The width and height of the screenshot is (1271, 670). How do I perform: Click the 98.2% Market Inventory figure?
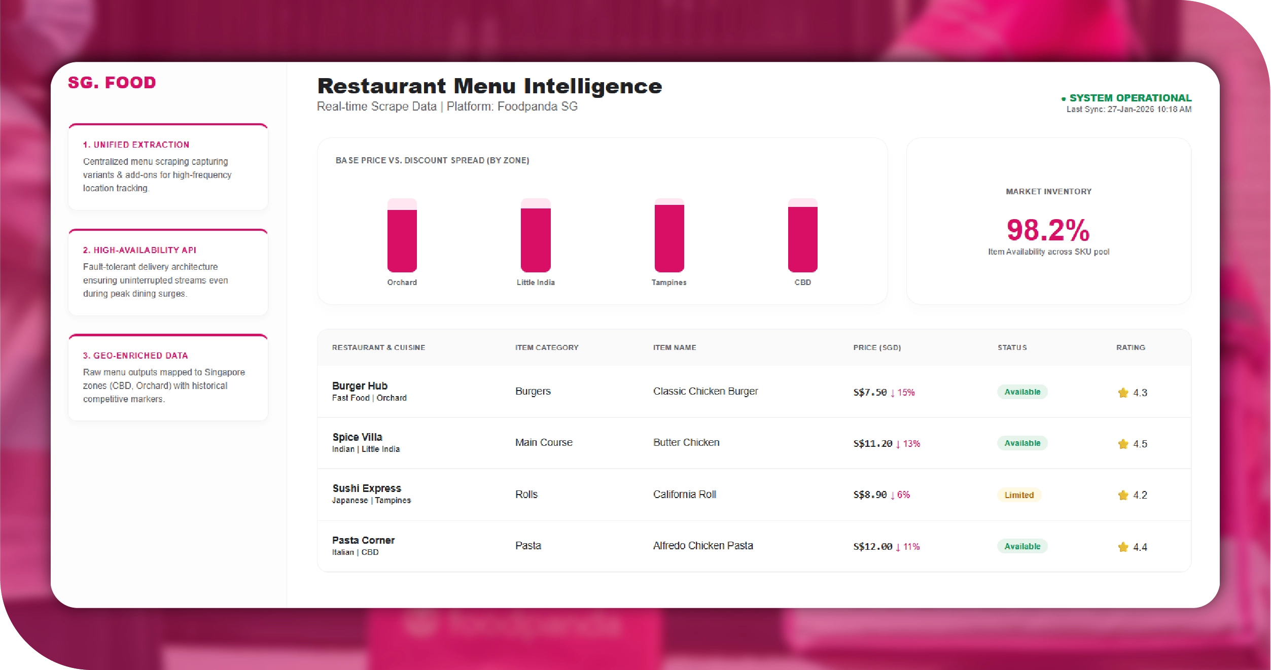[1048, 231]
